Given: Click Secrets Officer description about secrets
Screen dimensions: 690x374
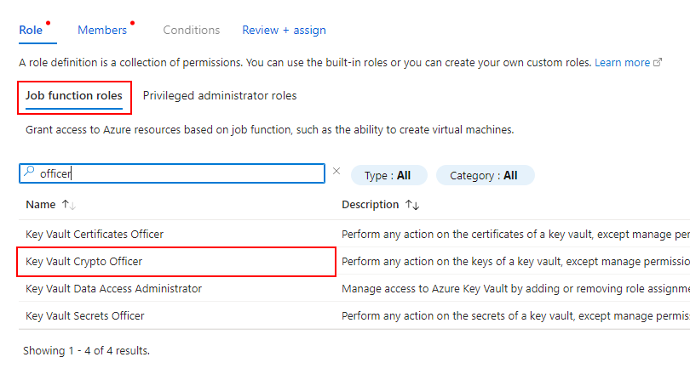Looking at the screenshot, I should [x=515, y=316].
